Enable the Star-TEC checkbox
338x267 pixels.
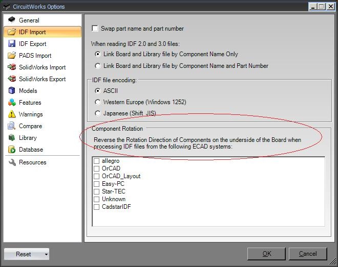click(x=96, y=191)
